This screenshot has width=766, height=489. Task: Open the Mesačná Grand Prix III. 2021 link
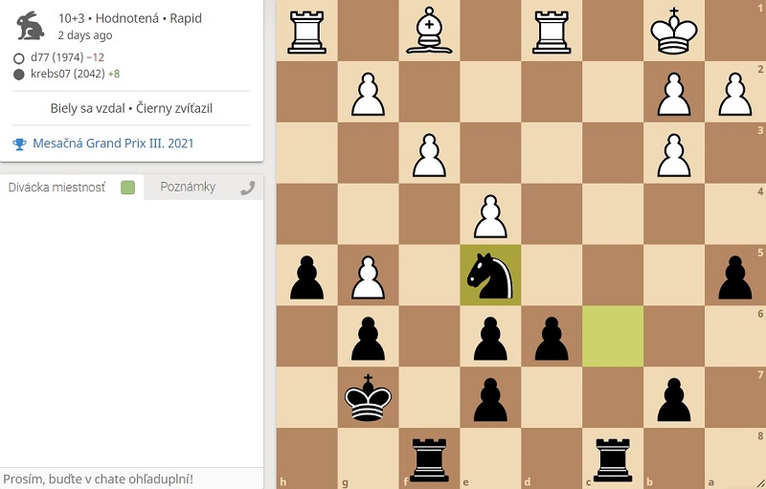(113, 144)
